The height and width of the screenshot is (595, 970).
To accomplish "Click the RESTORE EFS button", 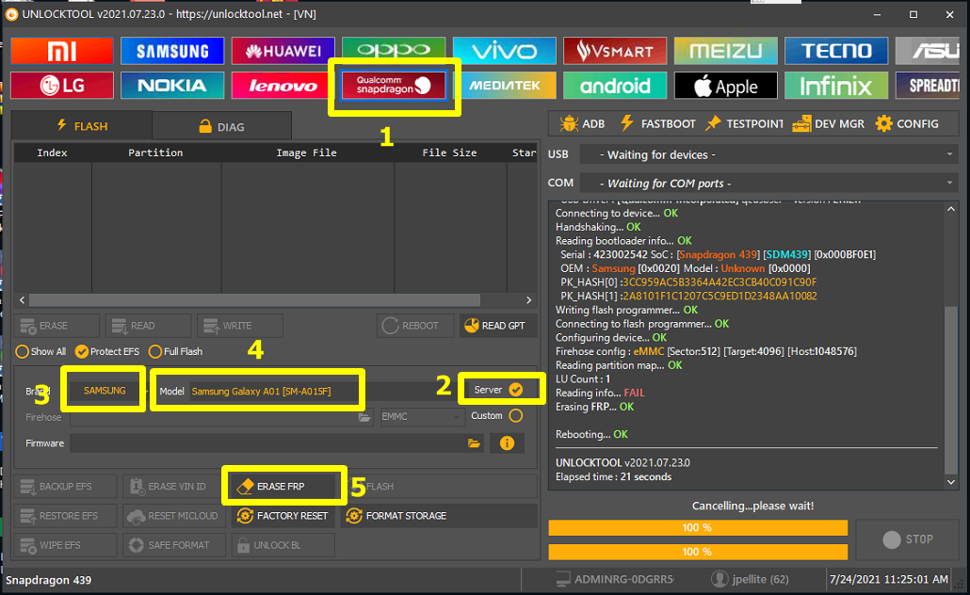I will (x=65, y=516).
